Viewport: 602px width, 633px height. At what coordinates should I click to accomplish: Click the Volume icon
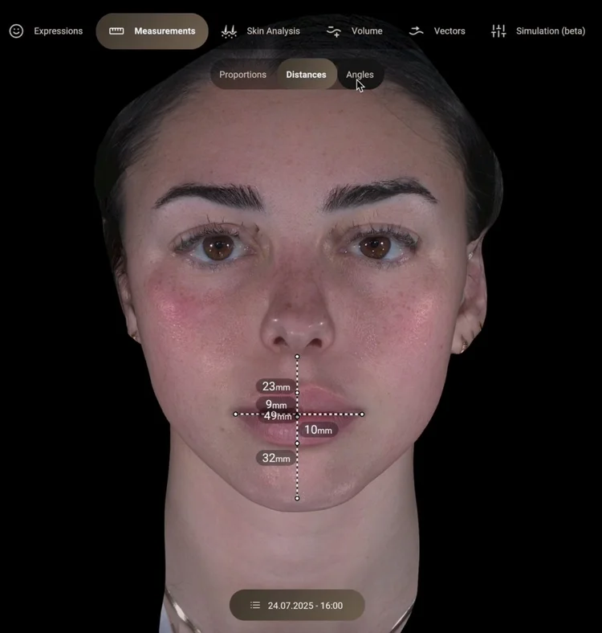coord(334,31)
